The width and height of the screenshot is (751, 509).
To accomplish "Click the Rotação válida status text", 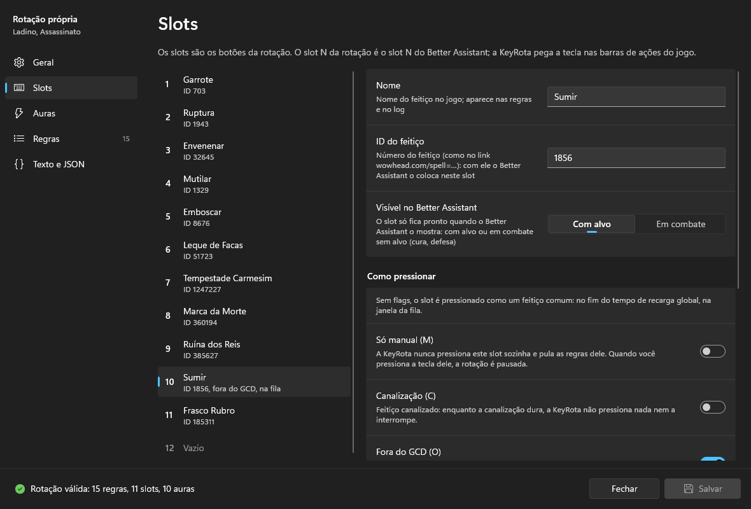I will point(113,489).
